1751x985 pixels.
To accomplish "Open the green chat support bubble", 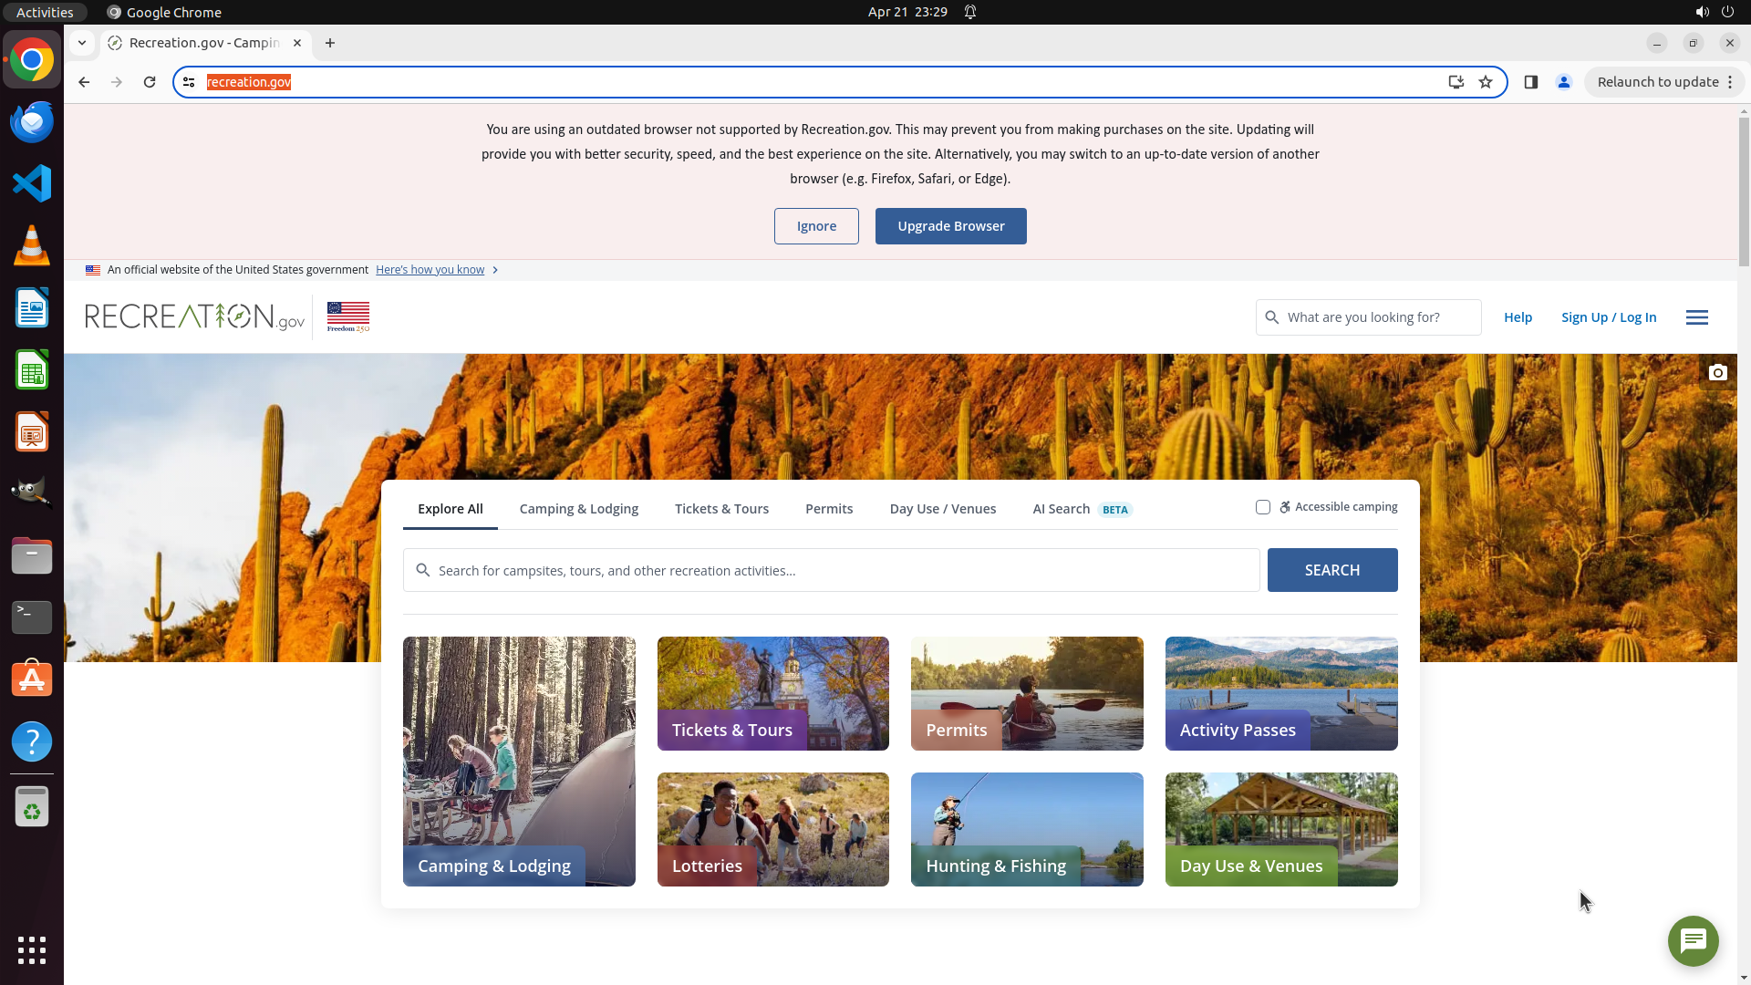I will (1693, 940).
